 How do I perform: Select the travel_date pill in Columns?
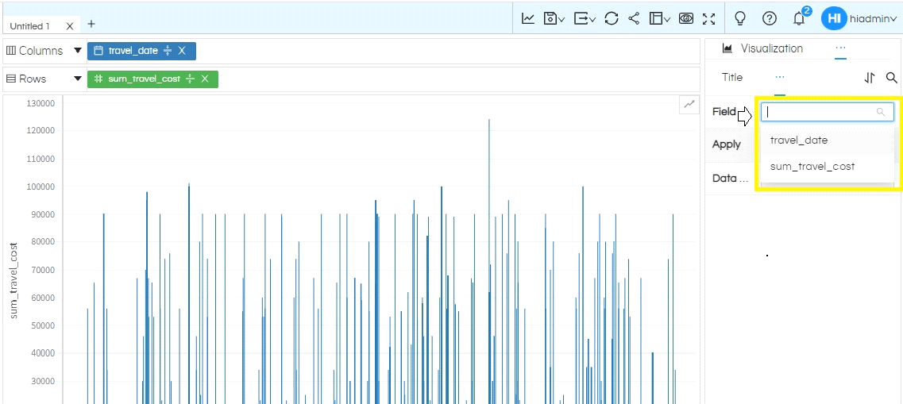(141, 51)
